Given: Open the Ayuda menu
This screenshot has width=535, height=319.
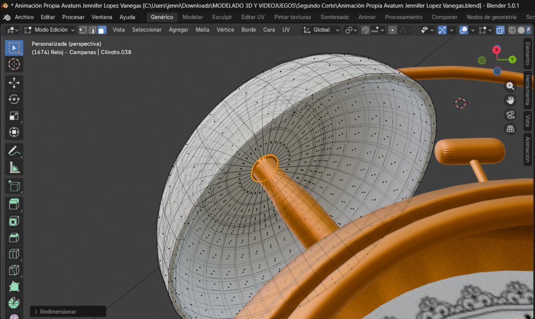Looking at the screenshot, I should [x=127, y=17].
